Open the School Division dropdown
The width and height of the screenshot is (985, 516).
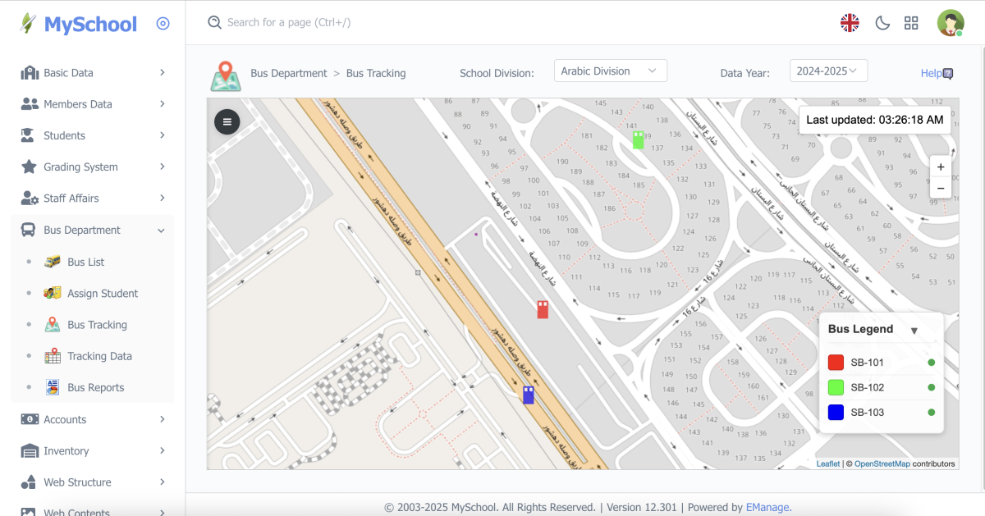tap(611, 71)
